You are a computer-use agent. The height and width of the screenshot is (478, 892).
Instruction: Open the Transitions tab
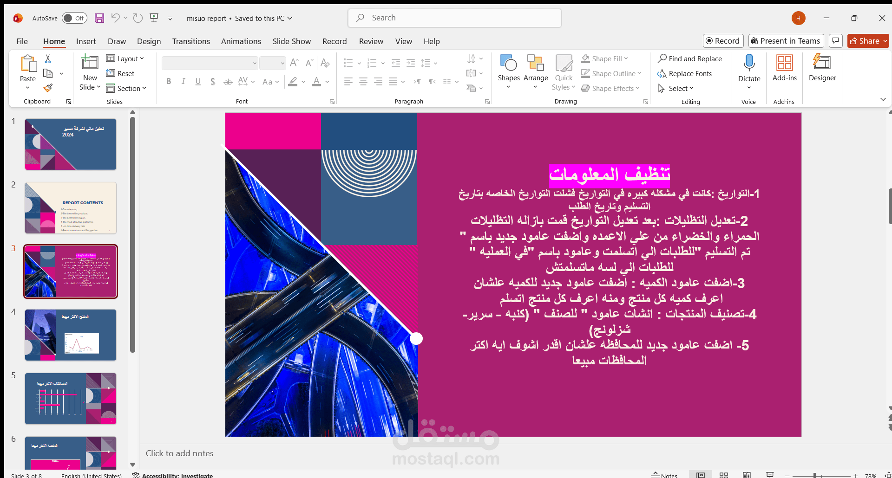[x=191, y=41]
